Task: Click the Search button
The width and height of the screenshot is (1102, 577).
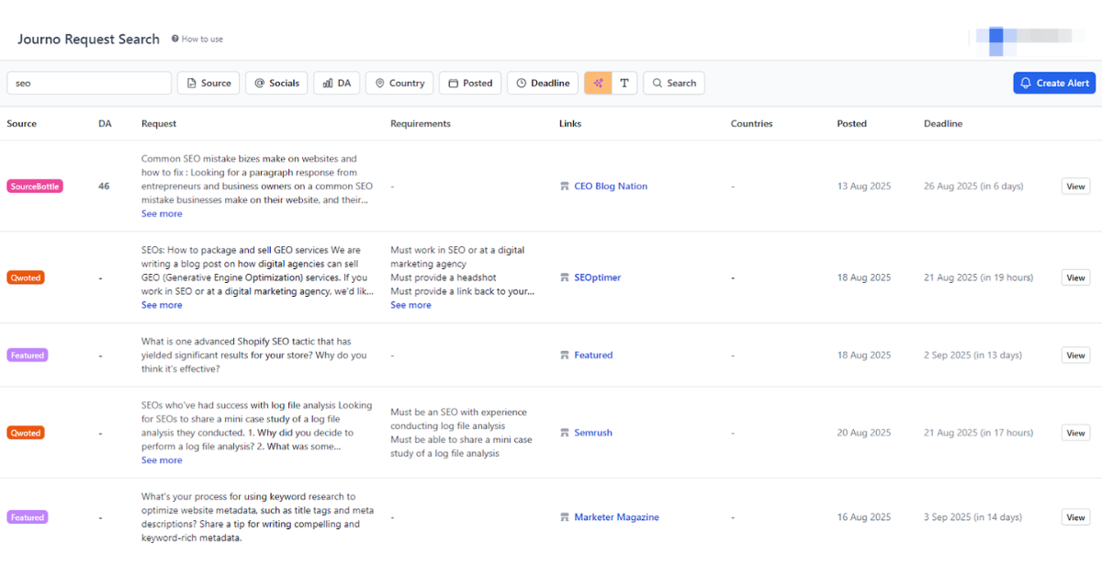Action: click(x=674, y=83)
